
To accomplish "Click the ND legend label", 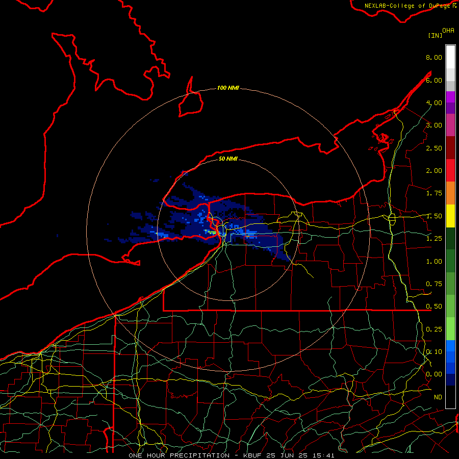I will (438, 397).
